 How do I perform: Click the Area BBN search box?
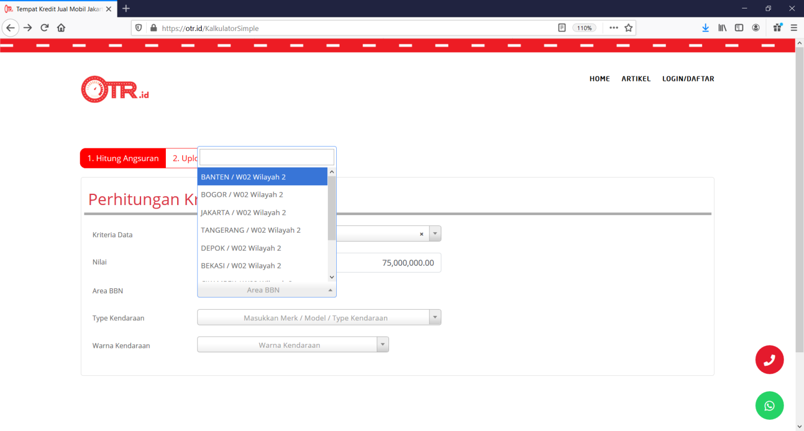click(267, 157)
